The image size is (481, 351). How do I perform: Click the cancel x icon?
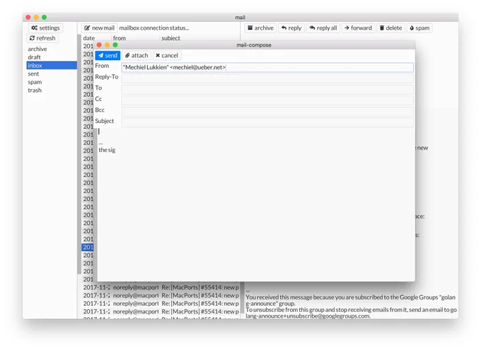coord(158,55)
